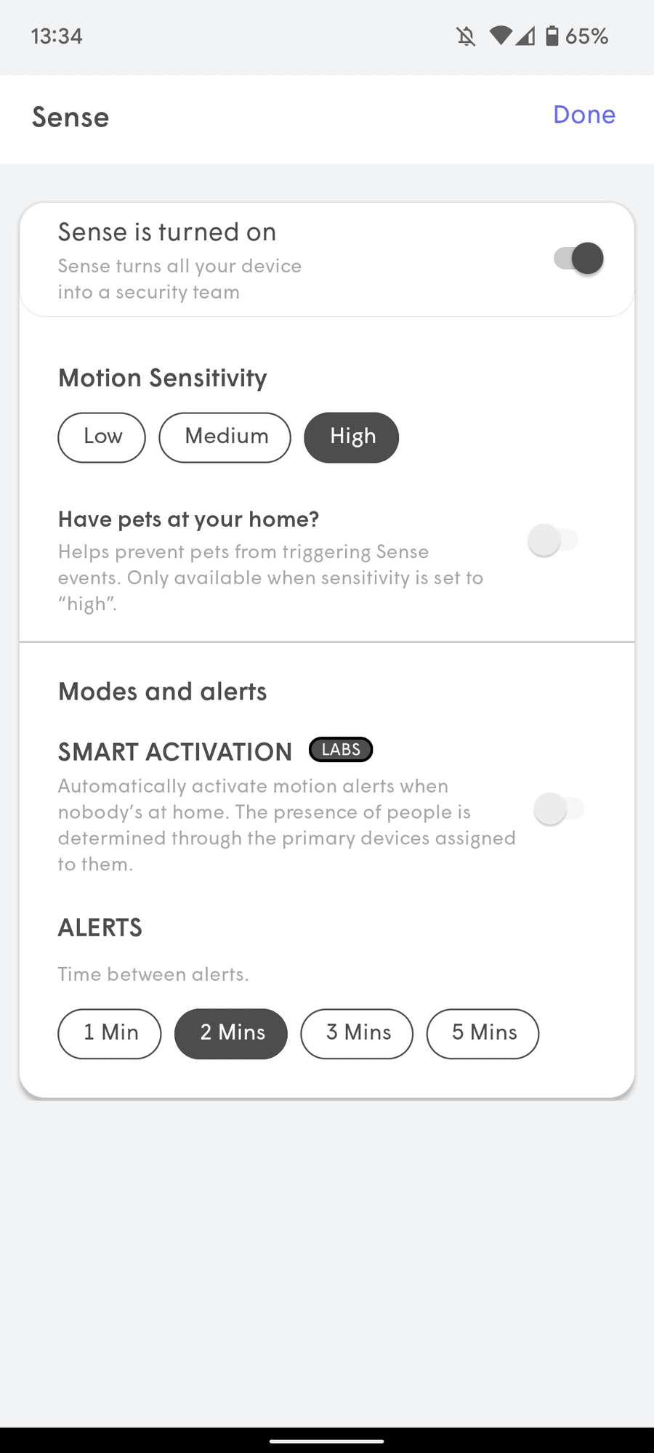Viewport: 654px width, 1453px height.
Task: Tap the Wi-Fi signal status icon
Action: (500, 36)
